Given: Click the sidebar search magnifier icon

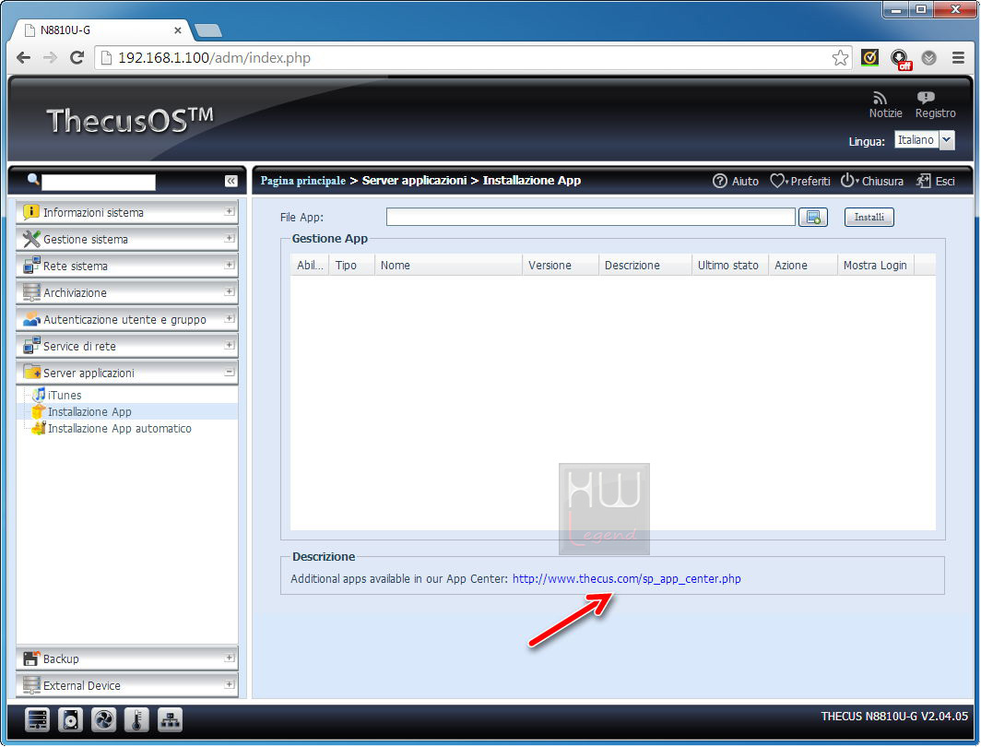Looking at the screenshot, I should [x=33, y=180].
